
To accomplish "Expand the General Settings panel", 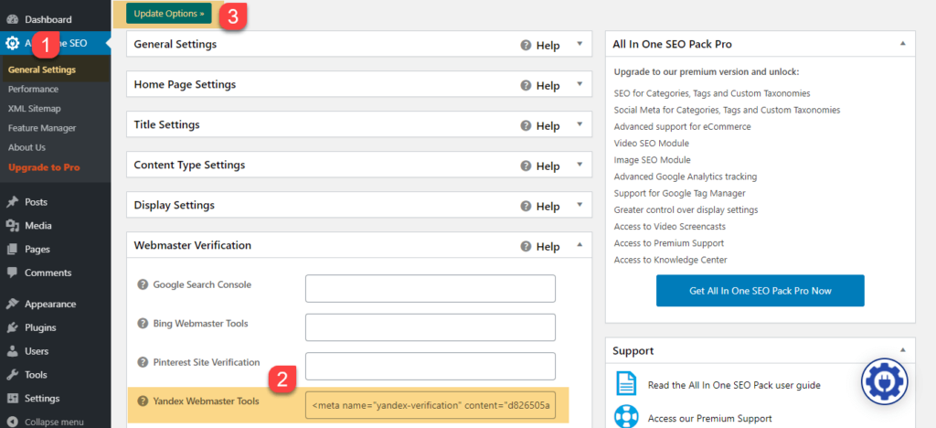I will pos(579,44).
